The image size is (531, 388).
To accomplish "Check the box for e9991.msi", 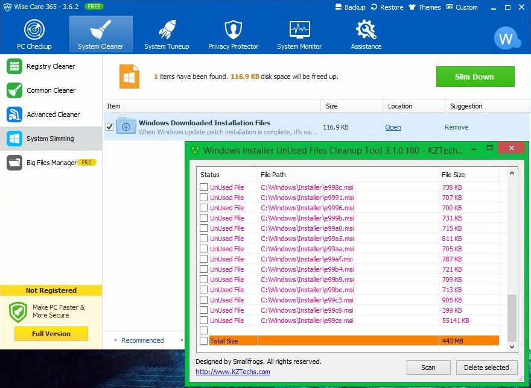I will [x=203, y=197].
